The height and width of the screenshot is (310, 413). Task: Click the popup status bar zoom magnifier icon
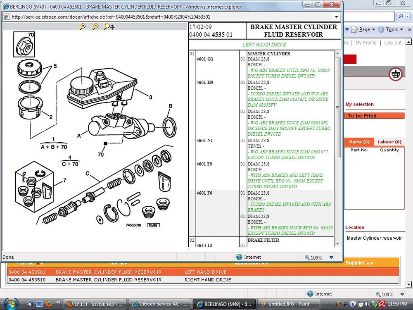coord(307,257)
